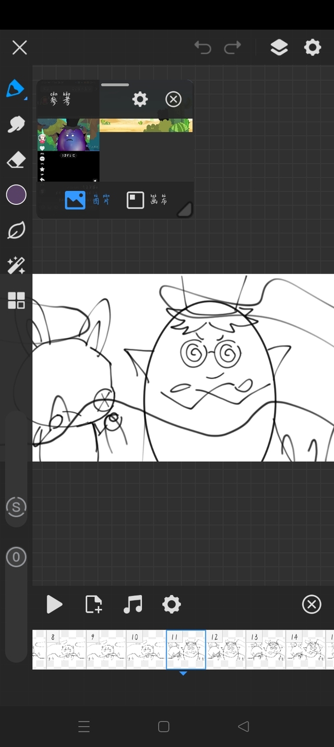Add a new frame
The image size is (334, 747).
pyautogui.click(x=93, y=605)
